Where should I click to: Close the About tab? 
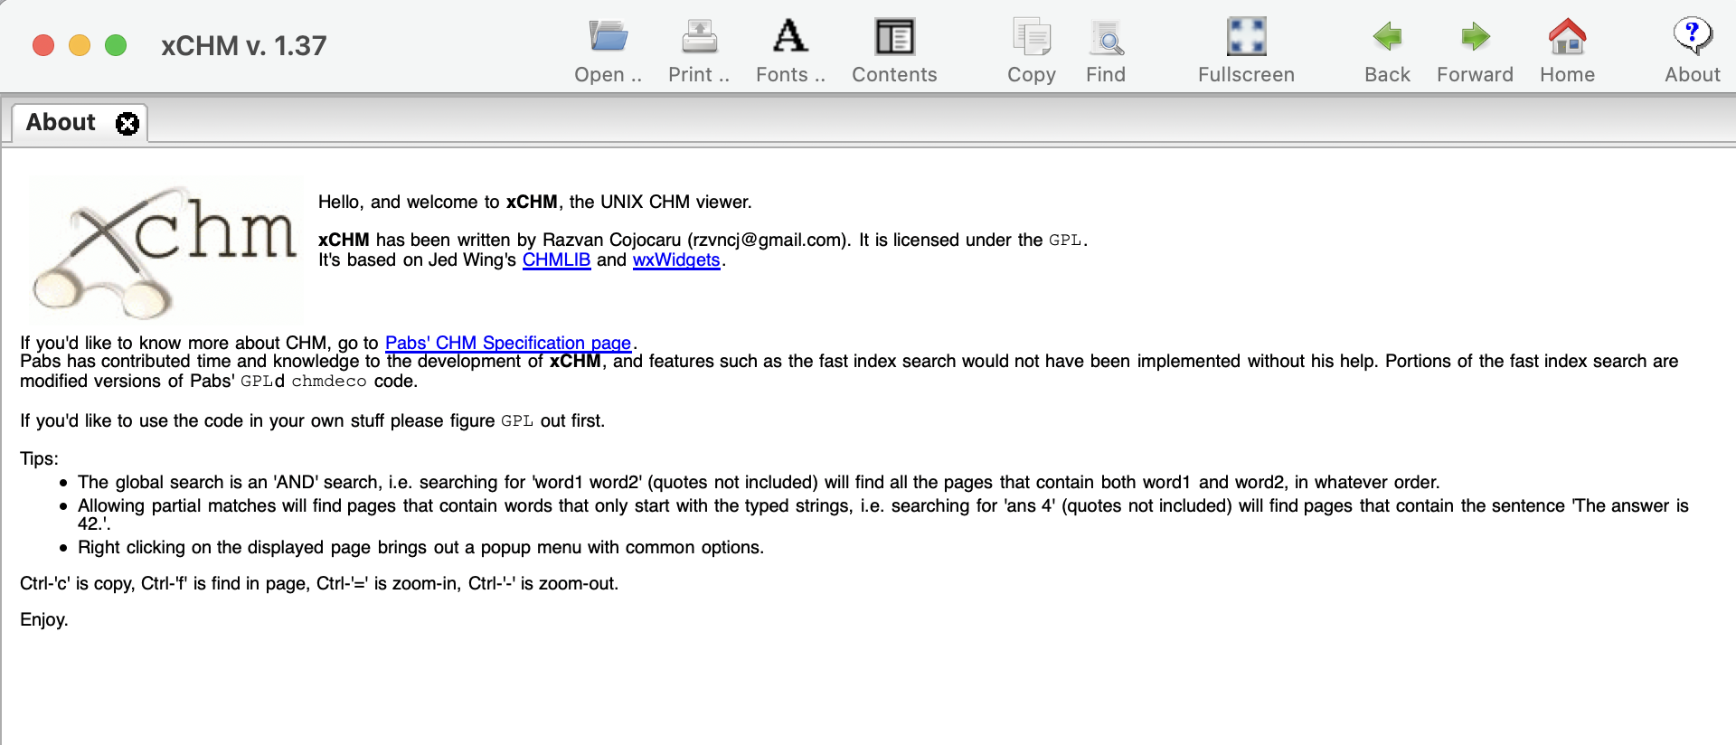pyautogui.click(x=127, y=124)
